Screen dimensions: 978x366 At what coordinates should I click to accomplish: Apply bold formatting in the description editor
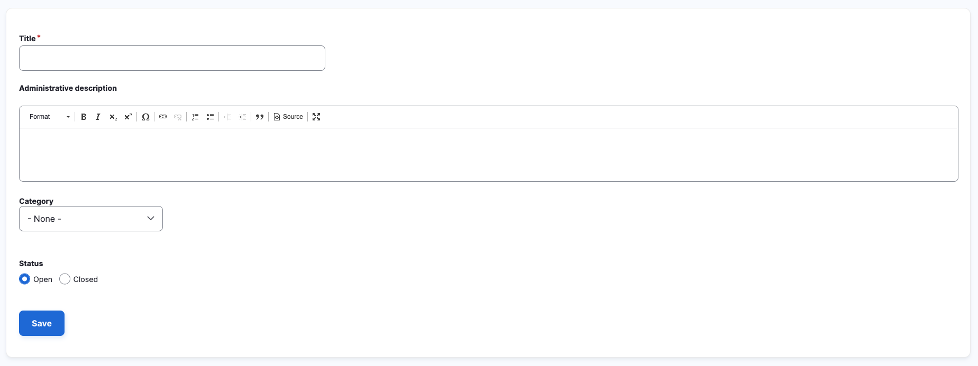[84, 117]
